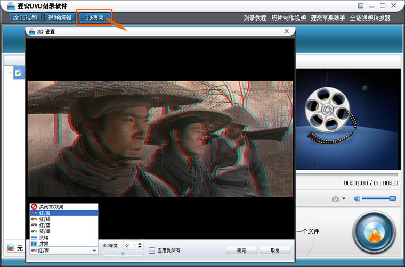
Task: Open the 全能视频转换器 link
Action: (x=370, y=18)
